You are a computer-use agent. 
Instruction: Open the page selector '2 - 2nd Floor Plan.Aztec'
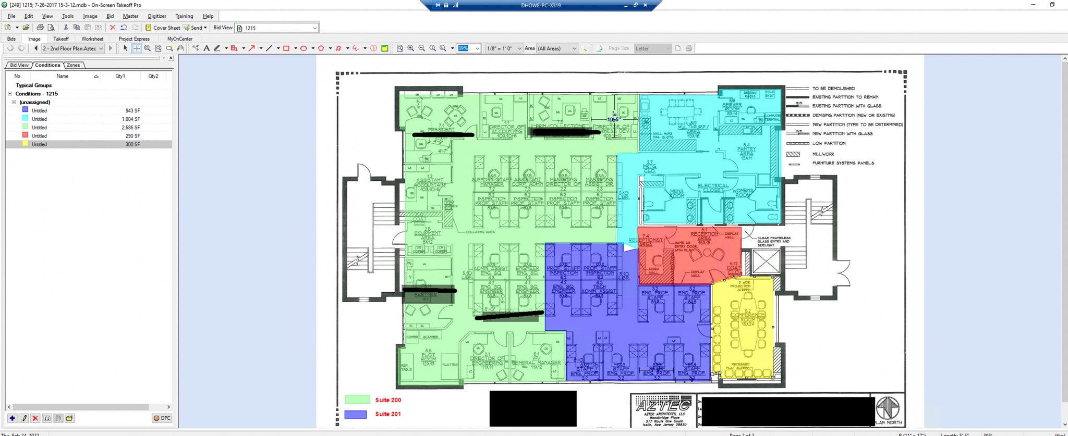tap(72, 48)
